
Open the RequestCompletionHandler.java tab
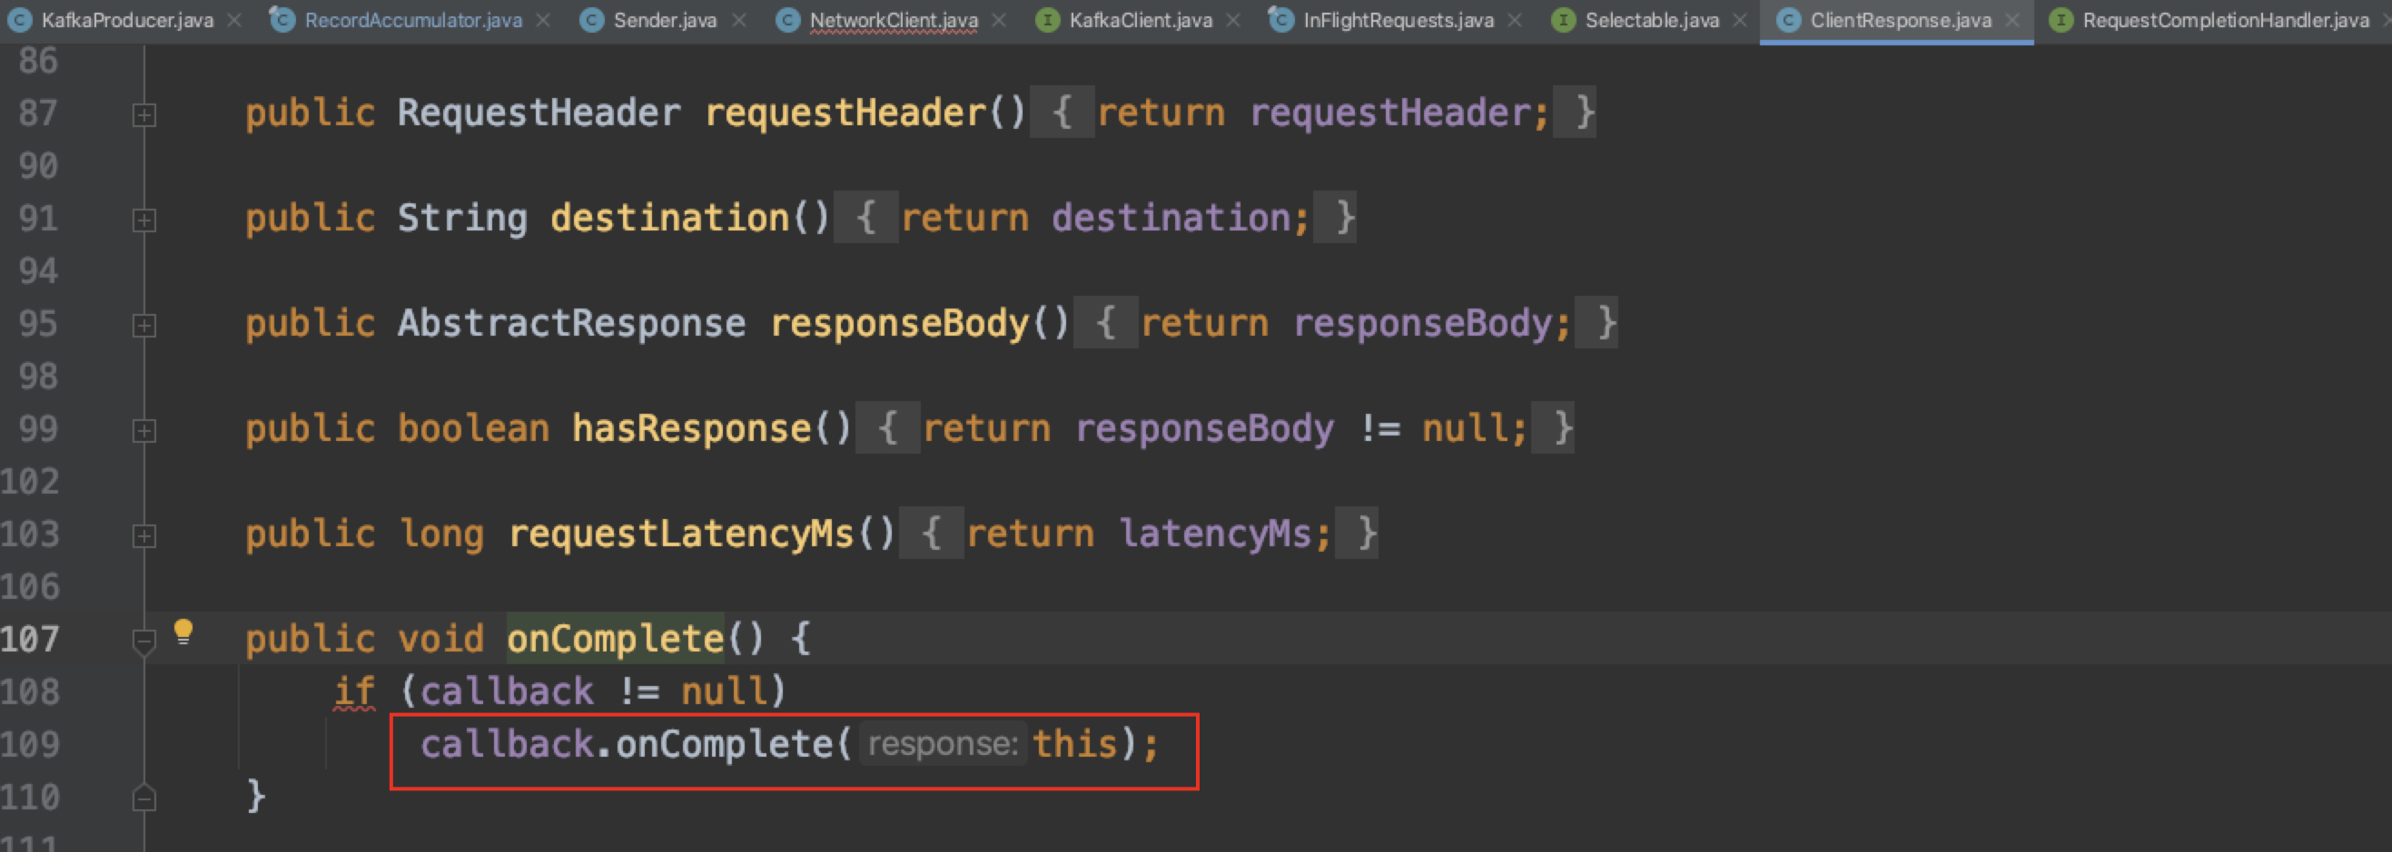[2225, 21]
